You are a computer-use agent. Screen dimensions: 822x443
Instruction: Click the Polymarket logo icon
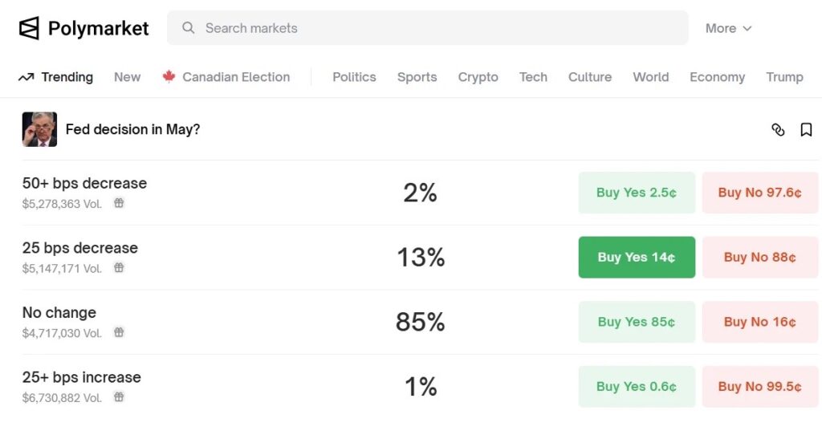pyautogui.click(x=29, y=29)
